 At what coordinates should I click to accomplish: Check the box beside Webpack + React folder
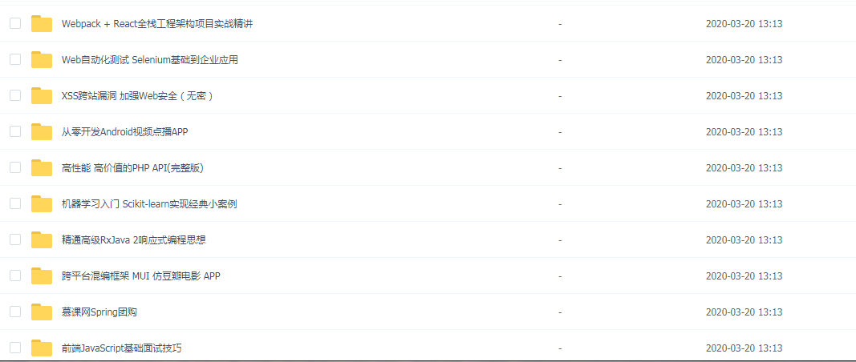tap(15, 23)
